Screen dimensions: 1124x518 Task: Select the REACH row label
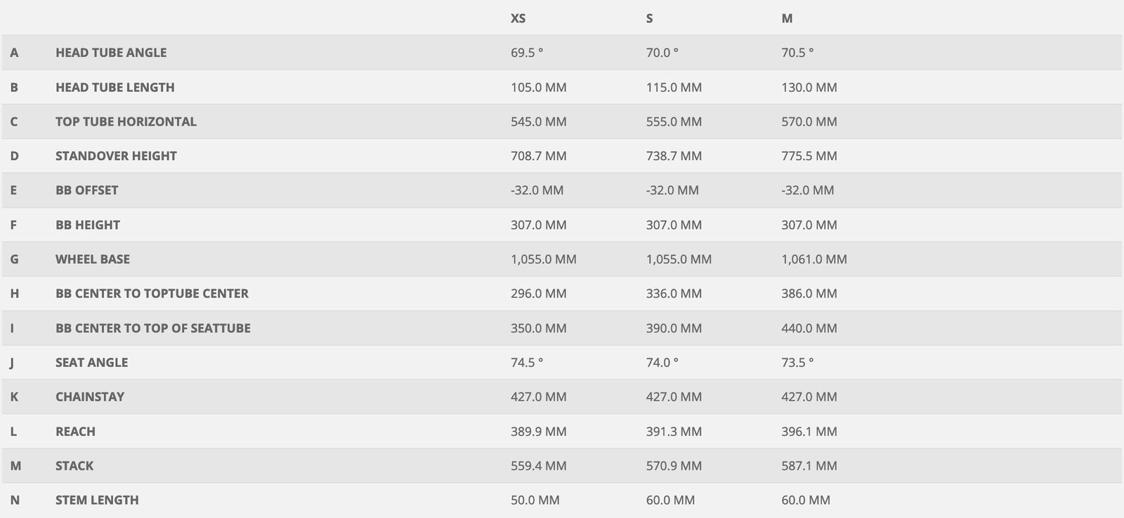pos(75,432)
